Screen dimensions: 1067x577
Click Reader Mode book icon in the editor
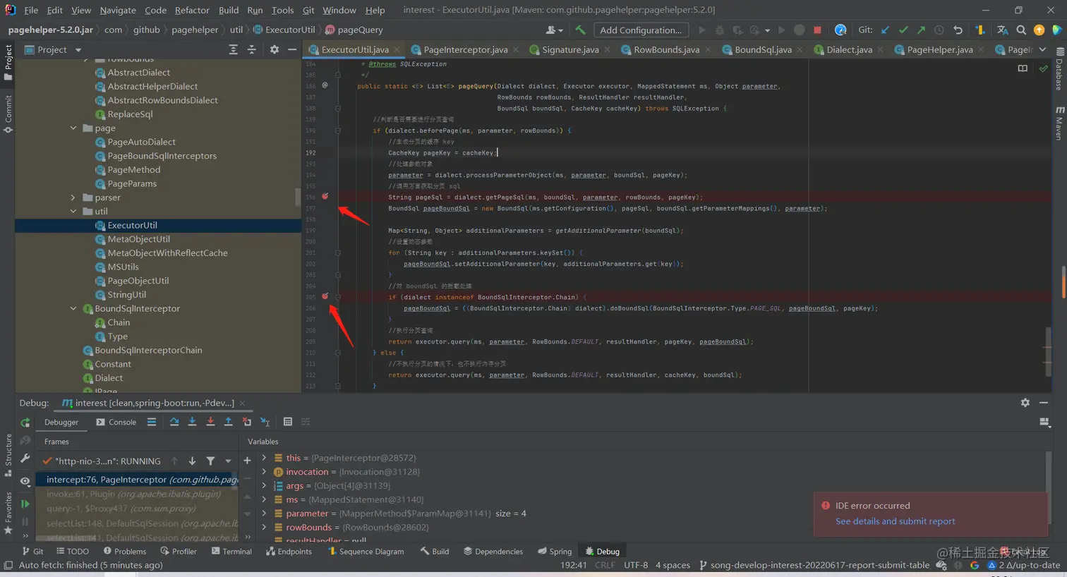(1023, 68)
